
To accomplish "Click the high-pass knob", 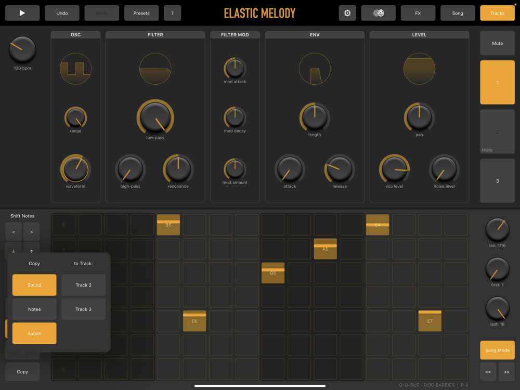I will point(131,169).
